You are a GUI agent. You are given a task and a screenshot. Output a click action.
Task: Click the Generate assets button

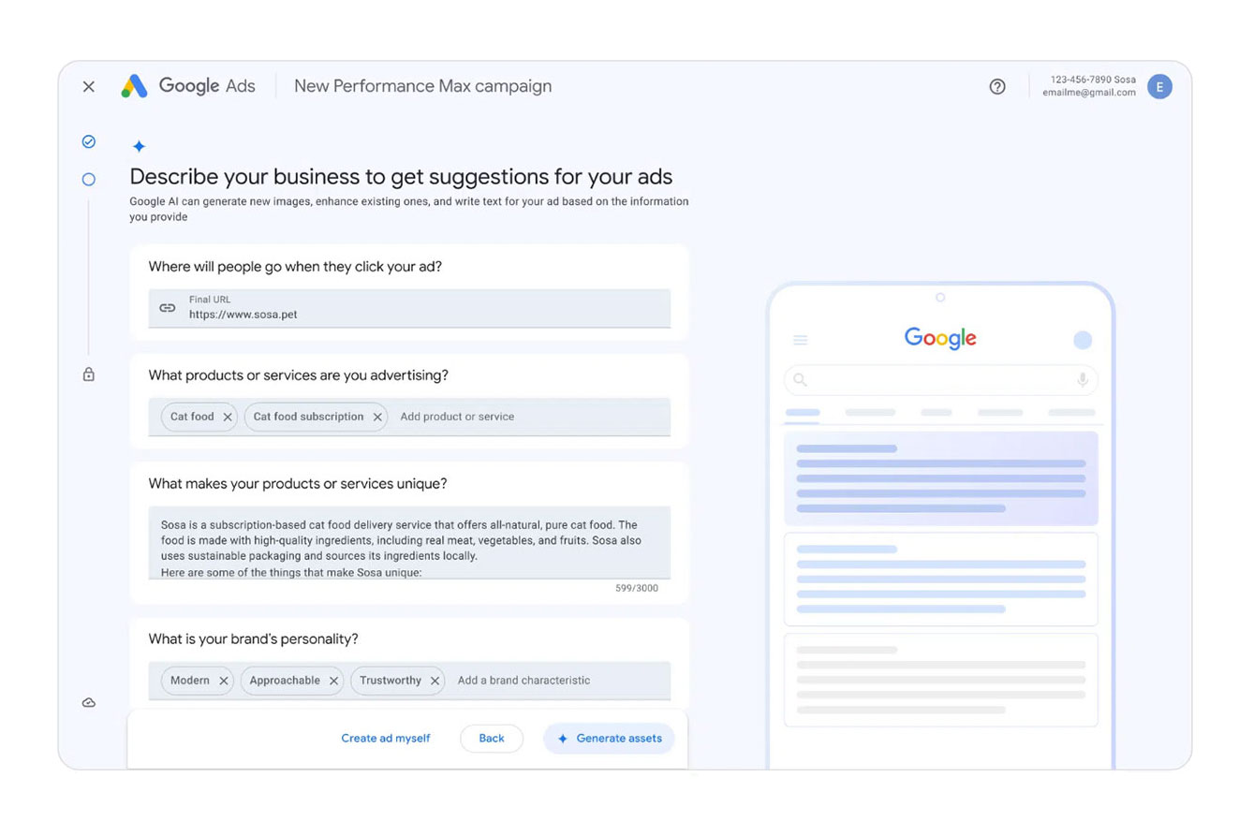pyautogui.click(x=609, y=738)
